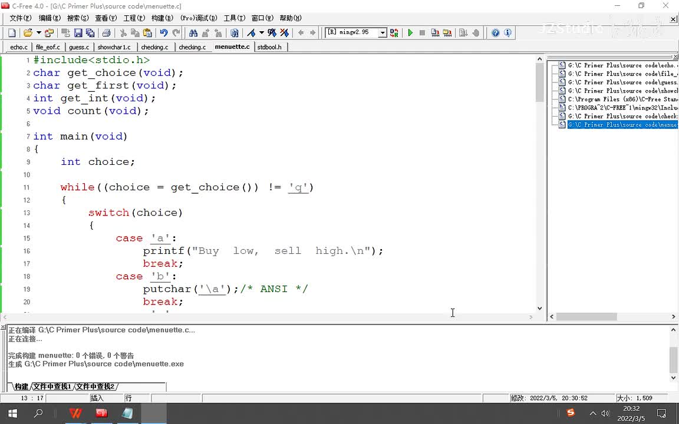Click the volume icon in system tray
679x424 pixels.
pyautogui.click(x=605, y=413)
